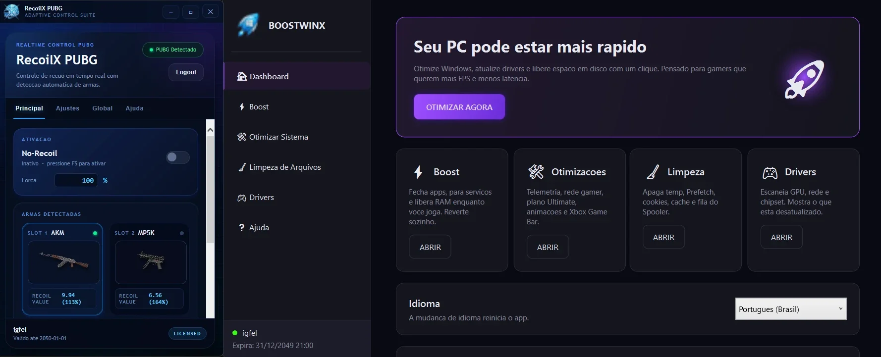Click the lightning bolt icon on Boost card
Image resolution: width=881 pixels, height=357 pixels.
(x=419, y=172)
